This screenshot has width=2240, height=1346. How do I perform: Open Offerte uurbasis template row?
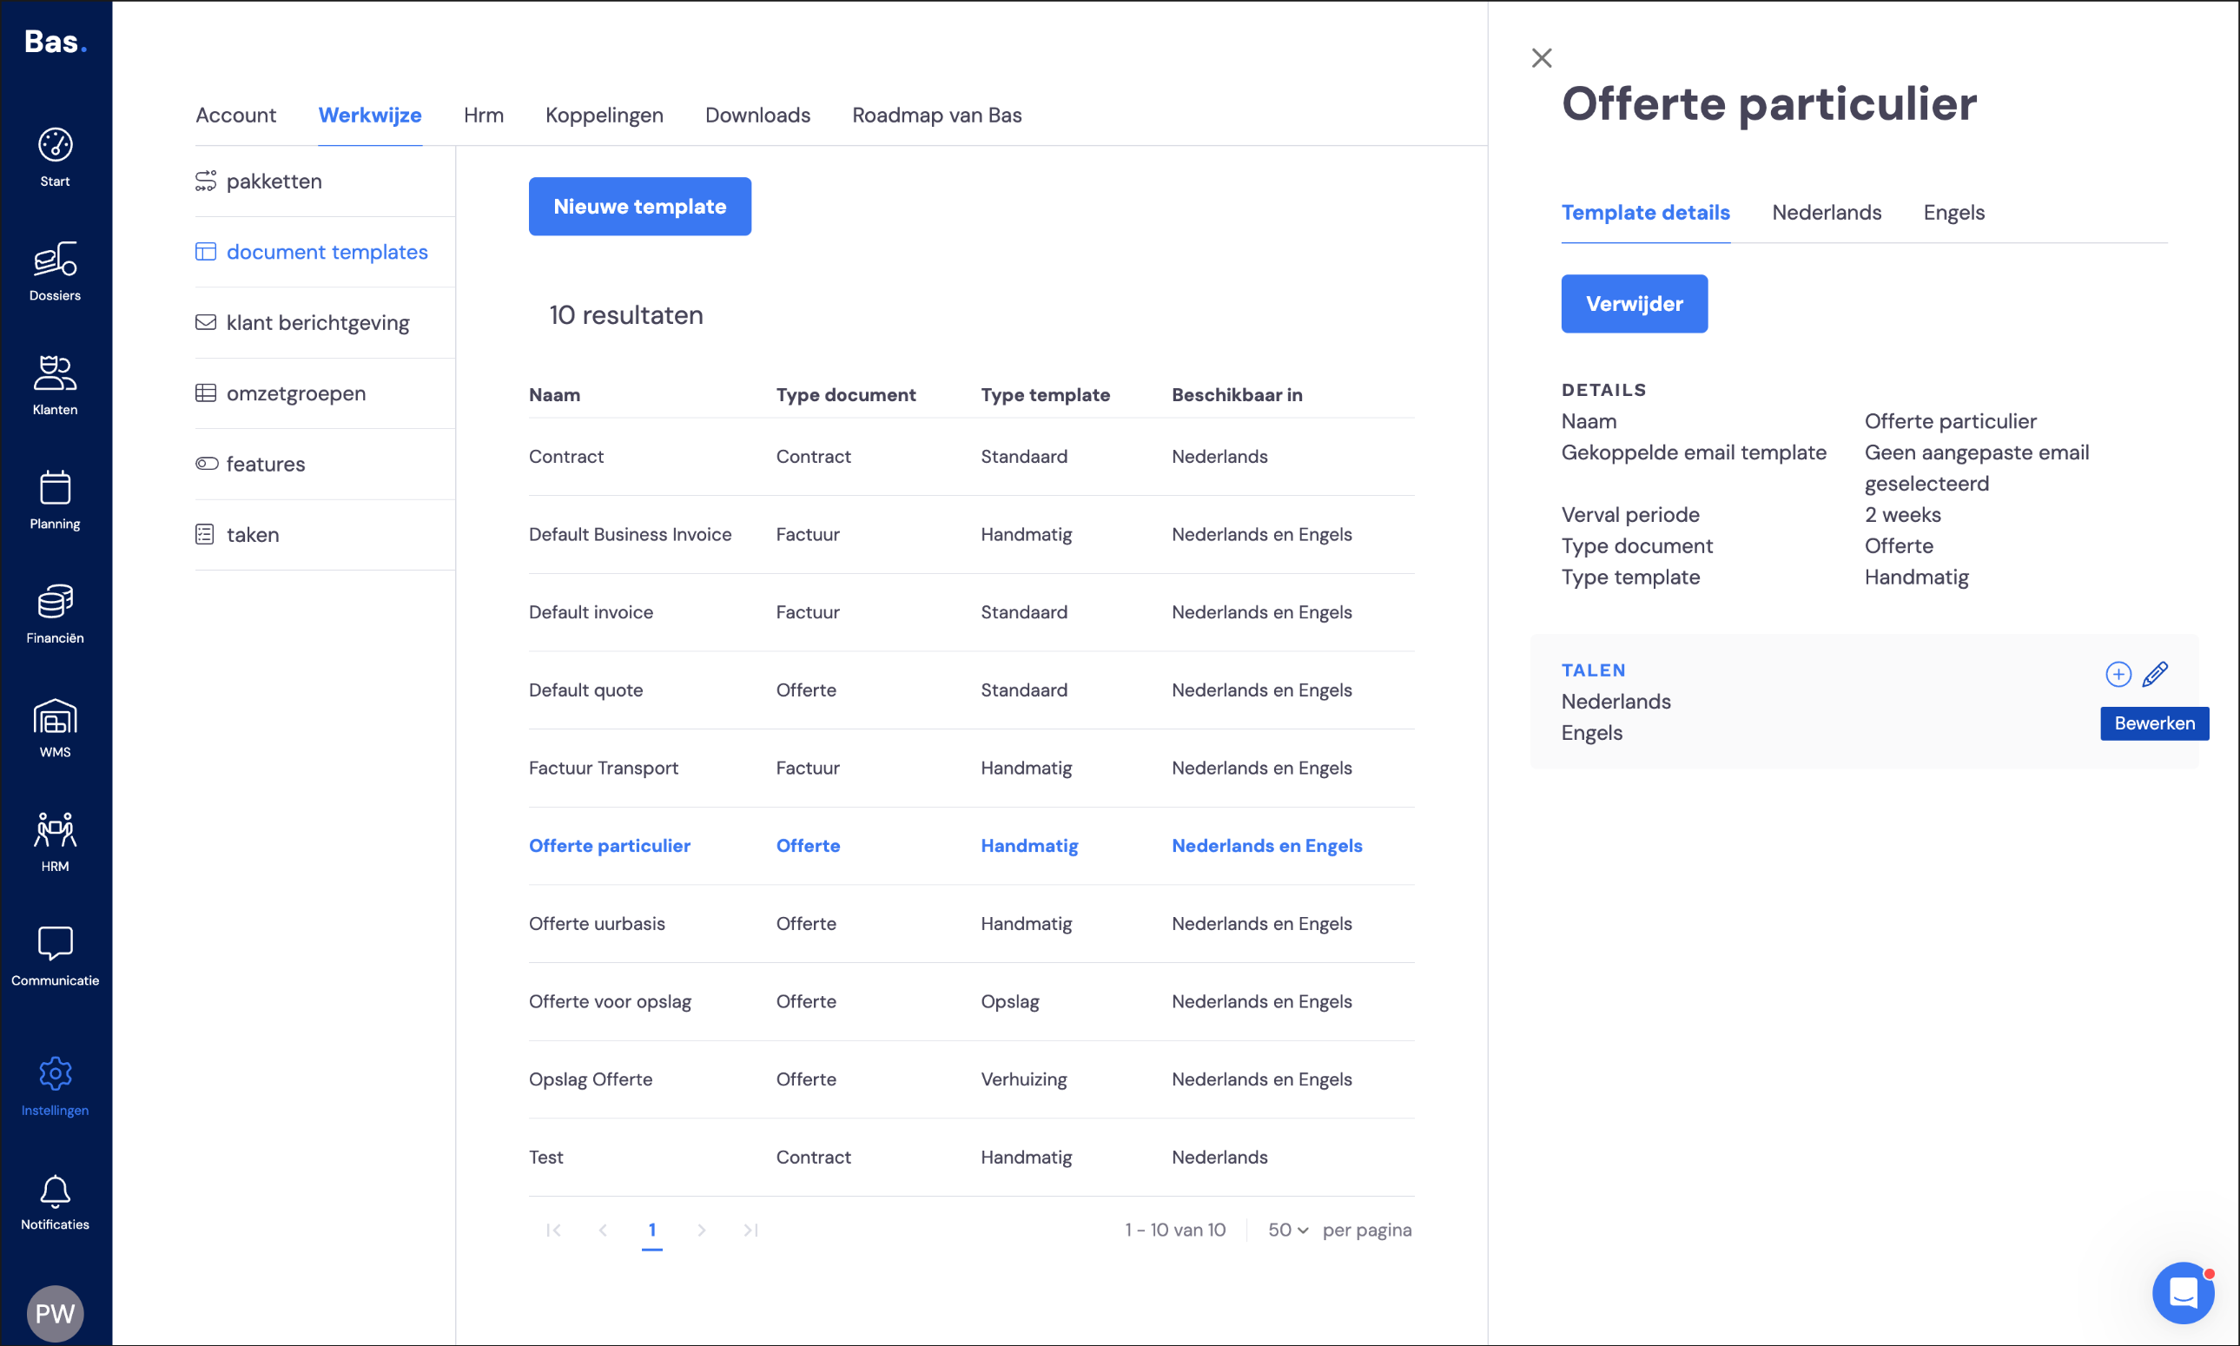point(971,924)
